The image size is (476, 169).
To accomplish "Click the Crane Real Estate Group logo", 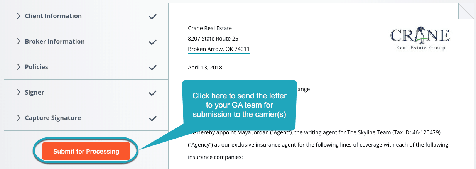I will pyautogui.click(x=420, y=39).
